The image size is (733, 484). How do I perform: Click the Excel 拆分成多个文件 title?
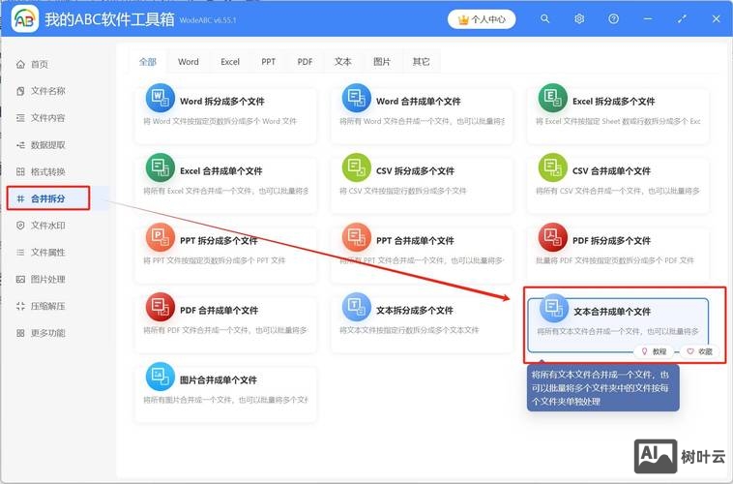[x=614, y=102]
